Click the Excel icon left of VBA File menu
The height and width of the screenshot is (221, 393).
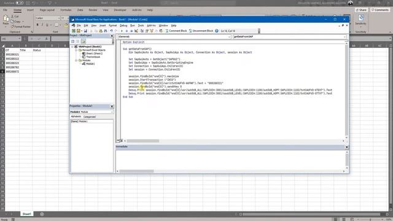[73, 26]
